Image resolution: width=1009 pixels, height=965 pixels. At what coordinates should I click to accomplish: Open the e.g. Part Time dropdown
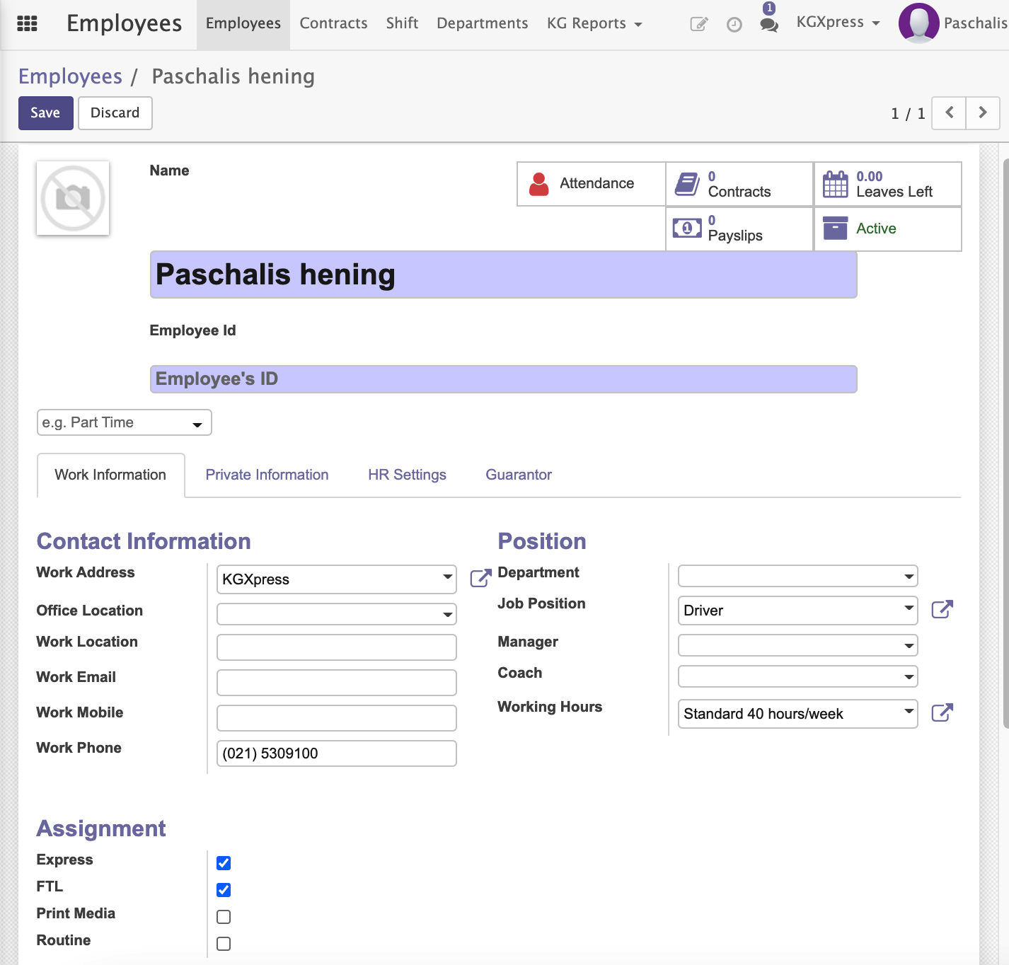coord(124,423)
